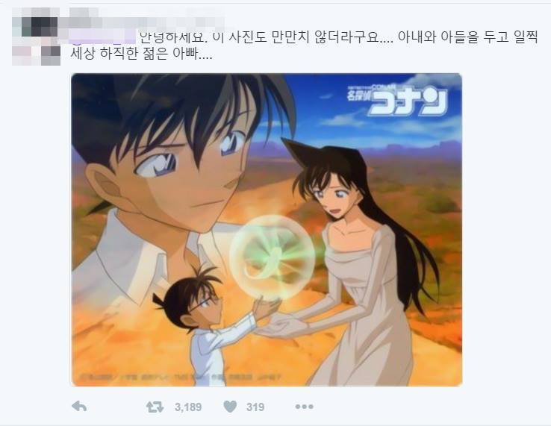Viewport: 551px width, 426px height.
Task: Like the tweet with the heart icon
Action: pos(230,407)
